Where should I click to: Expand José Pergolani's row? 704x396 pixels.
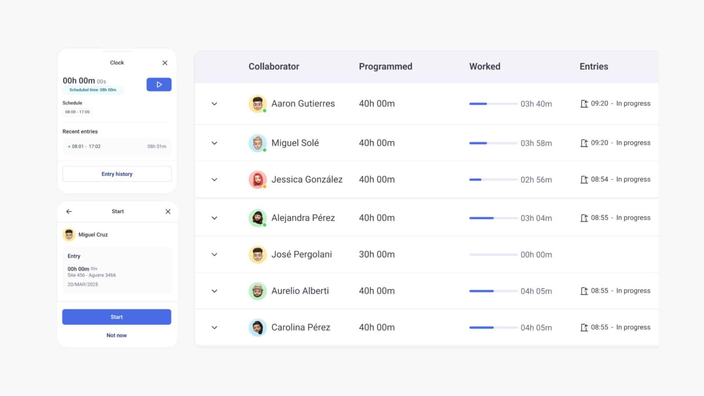(214, 254)
